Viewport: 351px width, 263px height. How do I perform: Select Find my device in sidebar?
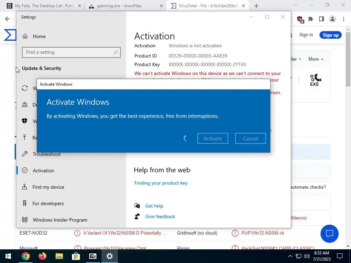(48, 187)
